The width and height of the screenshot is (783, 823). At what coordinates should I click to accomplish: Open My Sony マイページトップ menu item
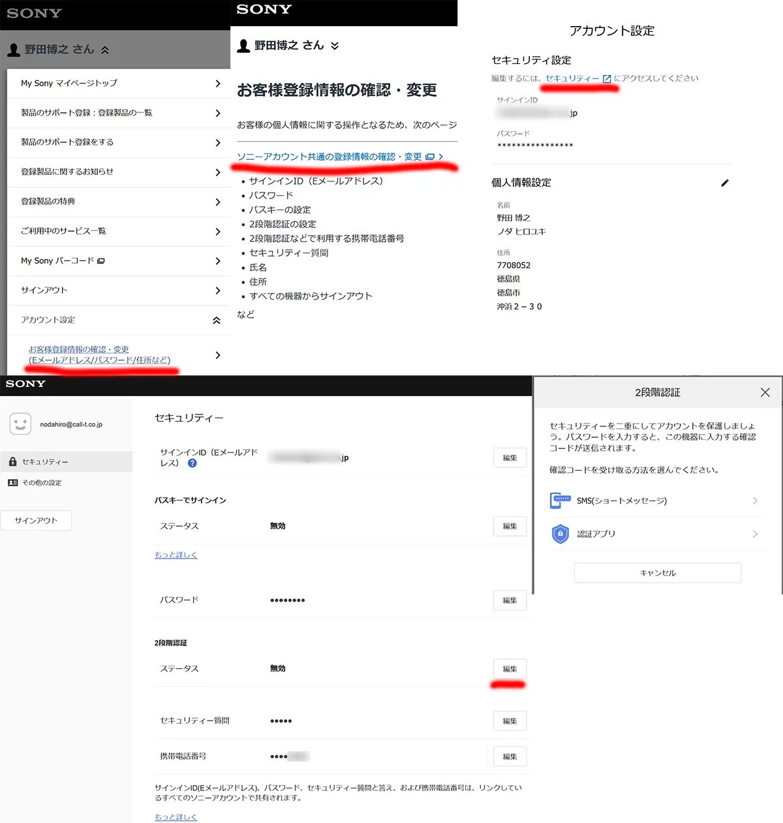tap(120, 84)
